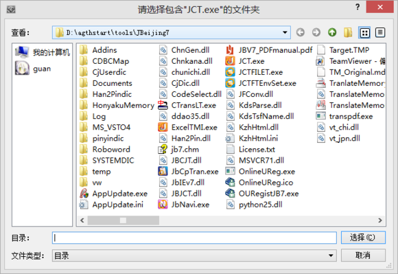Screen dimensions: 398x274
Task: Select the HonyakuMemory folder
Action: click(117, 105)
